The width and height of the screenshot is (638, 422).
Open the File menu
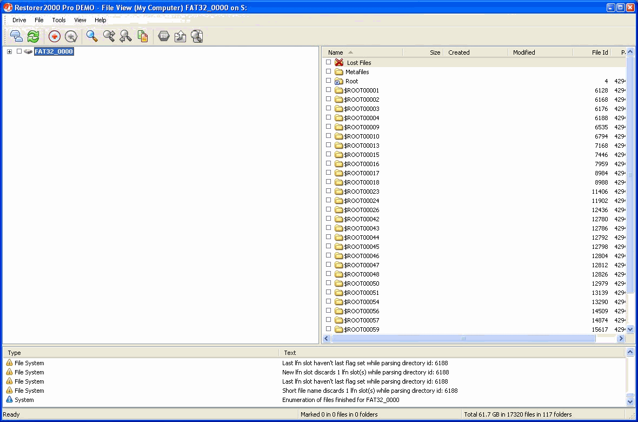pyautogui.click(x=39, y=20)
